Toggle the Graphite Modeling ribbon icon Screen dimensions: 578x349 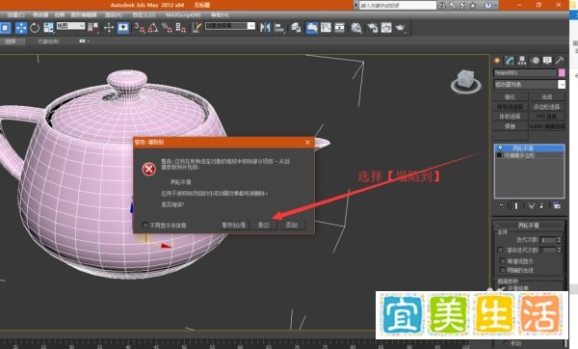coord(312,28)
